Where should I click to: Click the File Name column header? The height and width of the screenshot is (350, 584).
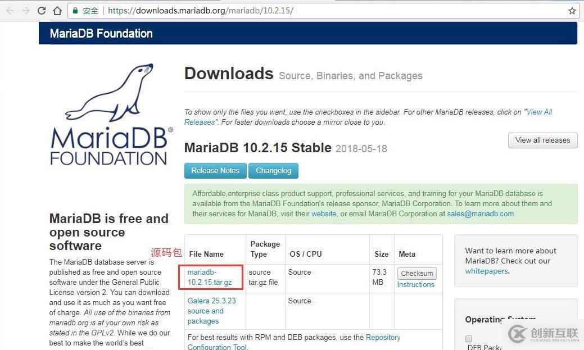coord(206,254)
